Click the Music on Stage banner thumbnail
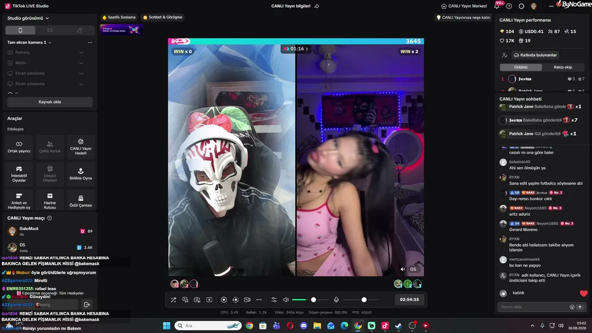 (x=121, y=30)
